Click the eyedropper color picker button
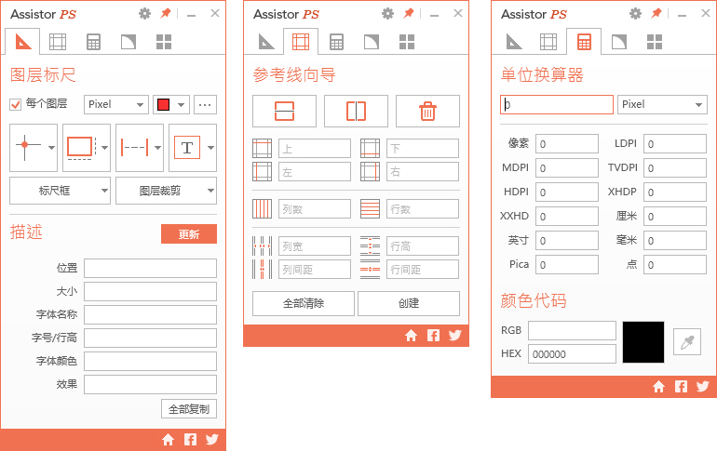This screenshot has width=717, height=451. [x=687, y=342]
